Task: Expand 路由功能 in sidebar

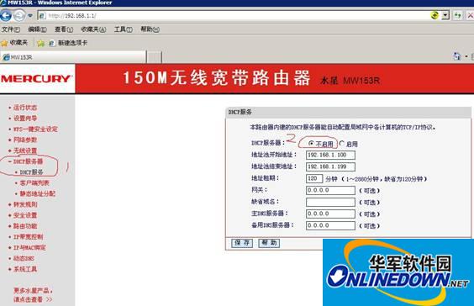Action: click(x=25, y=226)
